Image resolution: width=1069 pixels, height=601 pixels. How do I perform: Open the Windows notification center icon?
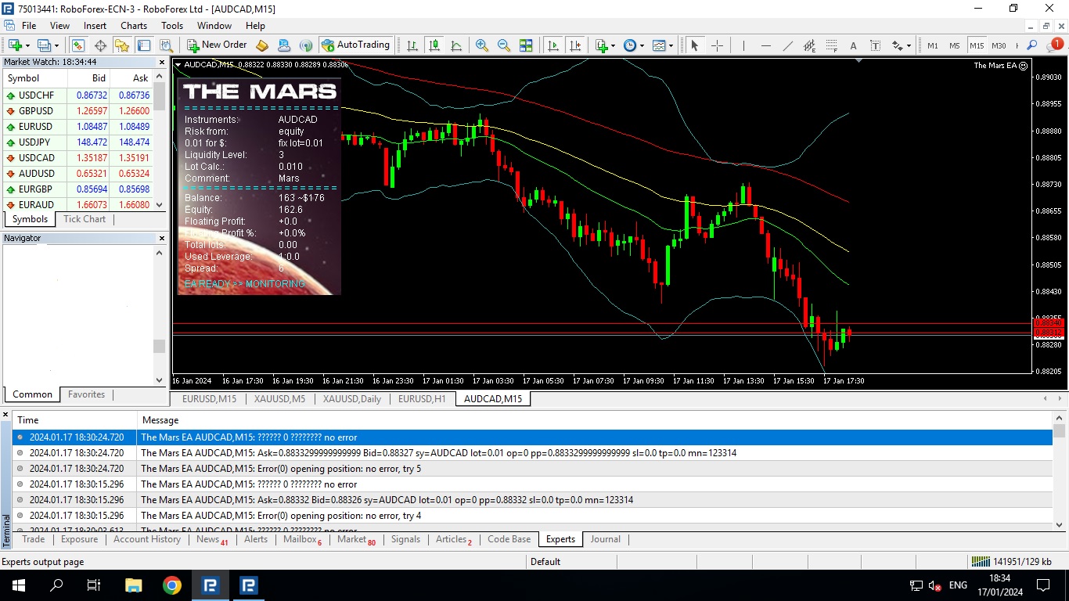tap(1043, 585)
